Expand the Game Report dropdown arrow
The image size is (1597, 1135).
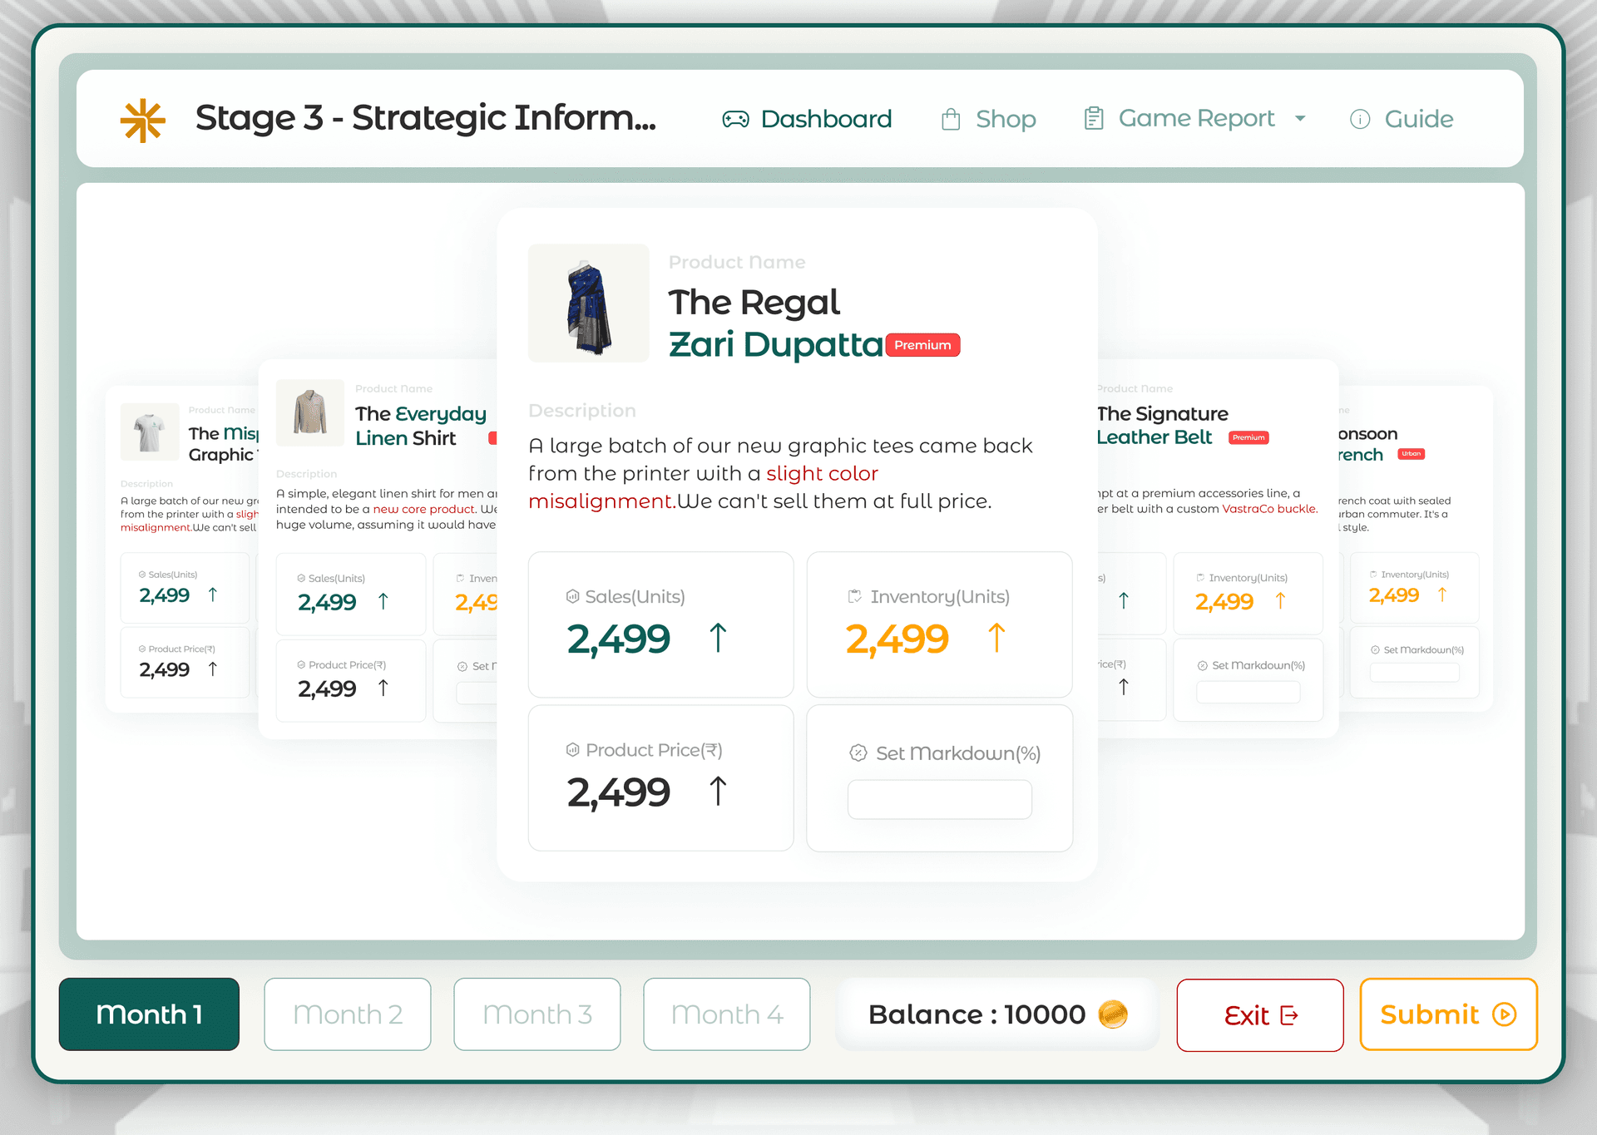pyautogui.click(x=1300, y=119)
